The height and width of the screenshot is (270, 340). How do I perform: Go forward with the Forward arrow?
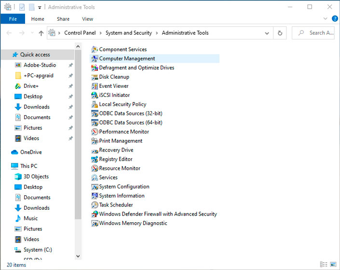click(x=22, y=33)
